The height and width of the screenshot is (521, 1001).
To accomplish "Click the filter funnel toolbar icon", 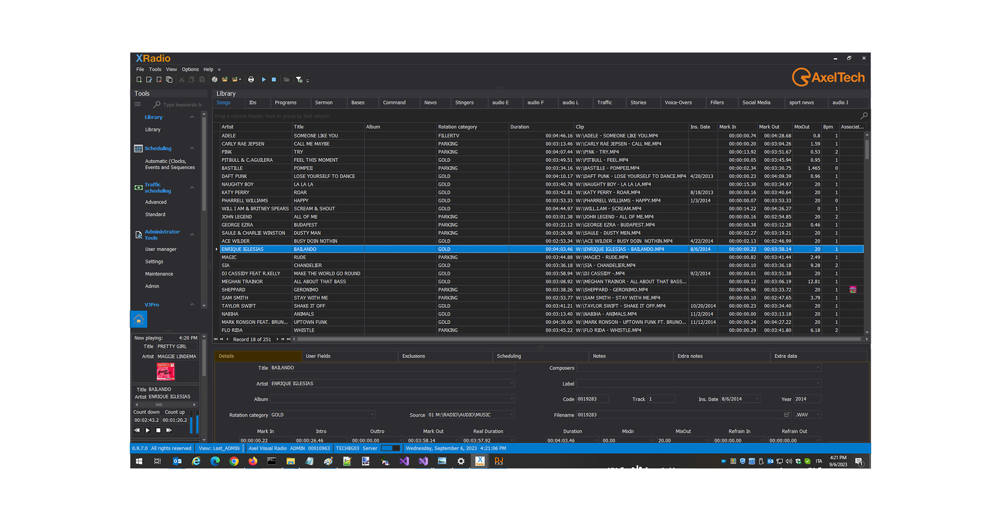I will [299, 80].
